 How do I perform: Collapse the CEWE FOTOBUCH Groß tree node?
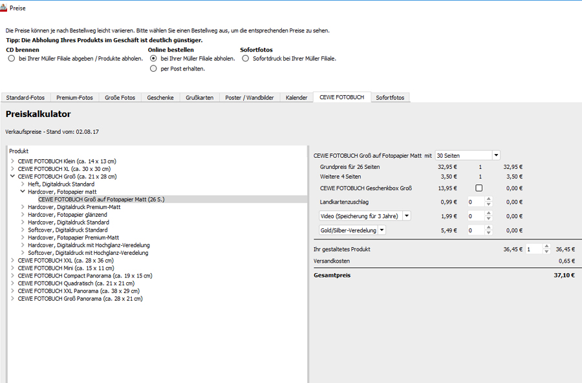[13, 177]
